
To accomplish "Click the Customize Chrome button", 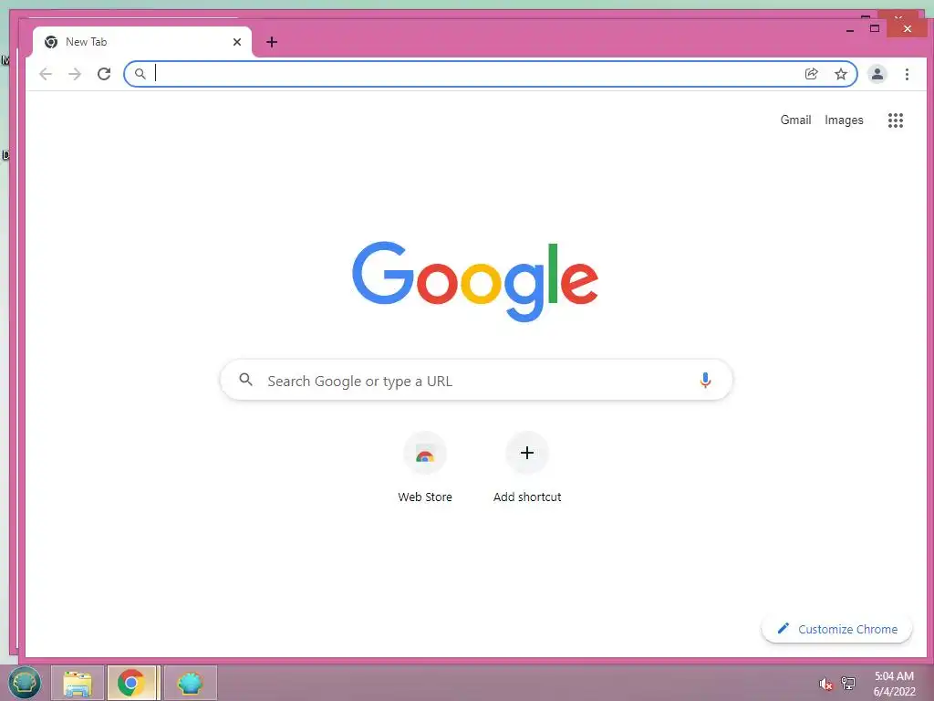I will click(837, 629).
